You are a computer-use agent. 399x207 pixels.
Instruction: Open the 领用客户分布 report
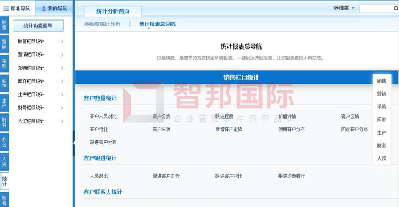point(292,129)
